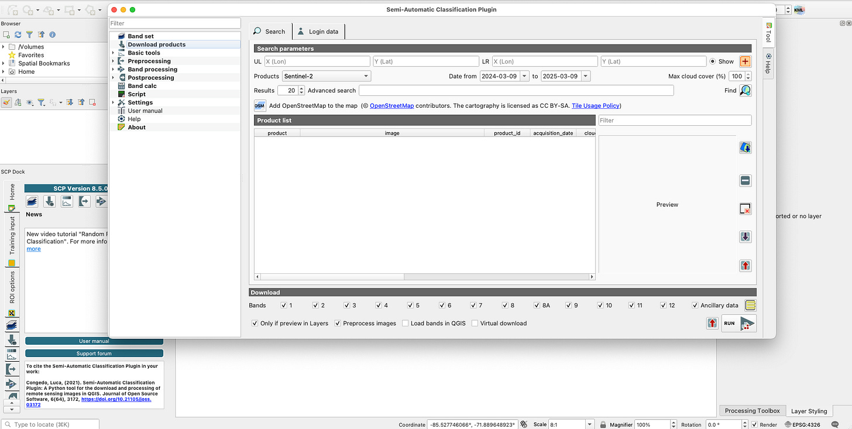Select the Show radio button

pos(712,61)
